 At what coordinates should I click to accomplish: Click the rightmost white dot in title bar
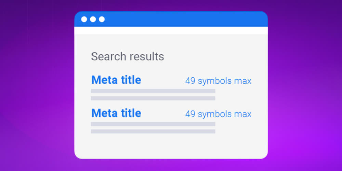(102, 19)
